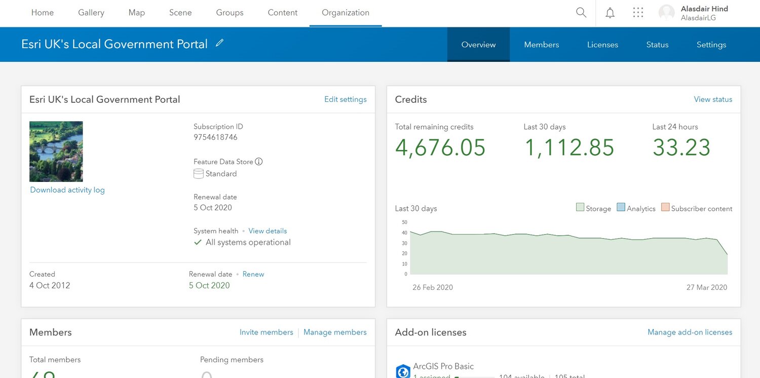The width and height of the screenshot is (760, 378).
Task: Click the ArcGIS Pro Basic label
Action: tap(443, 366)
